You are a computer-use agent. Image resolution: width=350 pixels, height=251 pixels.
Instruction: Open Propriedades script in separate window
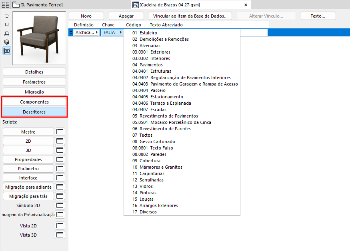point(60,159)
